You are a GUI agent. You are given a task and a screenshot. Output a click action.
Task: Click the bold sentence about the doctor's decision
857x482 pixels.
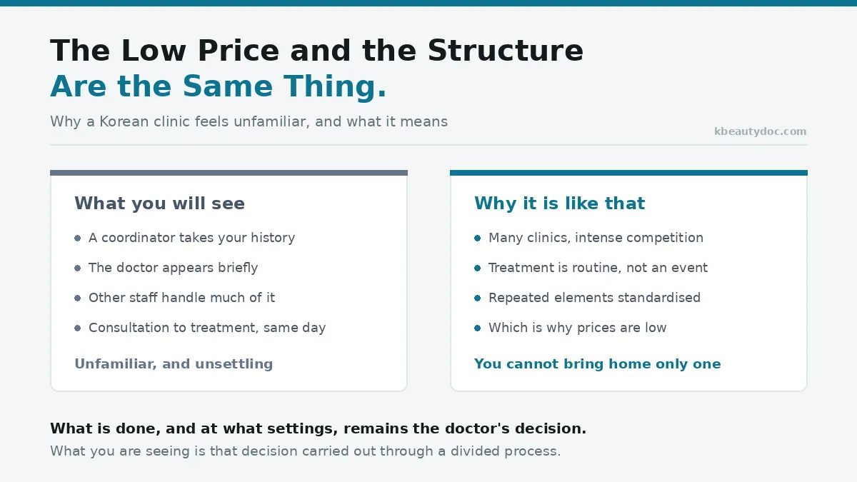[318, 429]
